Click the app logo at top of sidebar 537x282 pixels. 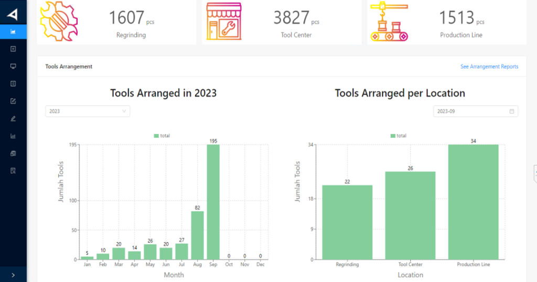coord(12,14)
